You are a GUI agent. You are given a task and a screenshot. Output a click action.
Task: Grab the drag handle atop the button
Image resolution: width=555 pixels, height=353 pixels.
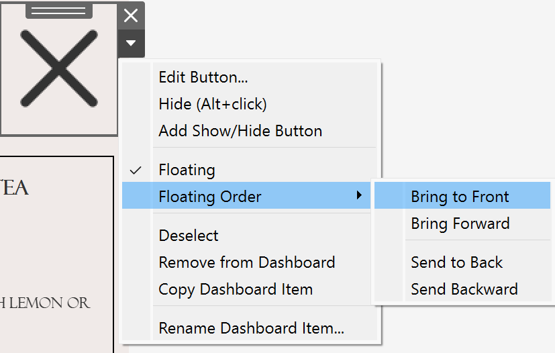click(58, 11)
